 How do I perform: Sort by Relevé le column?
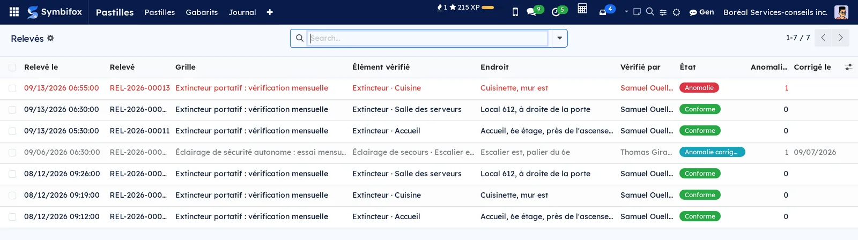coord(41,67)
